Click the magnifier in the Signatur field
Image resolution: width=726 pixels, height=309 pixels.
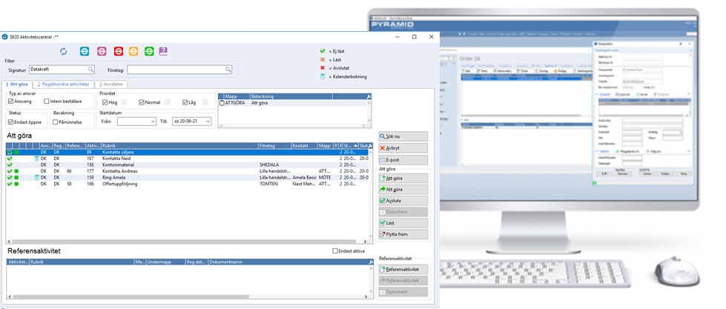coord(90,70)
